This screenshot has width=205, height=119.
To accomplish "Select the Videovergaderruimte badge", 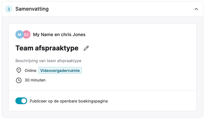I will coord(60,70).
